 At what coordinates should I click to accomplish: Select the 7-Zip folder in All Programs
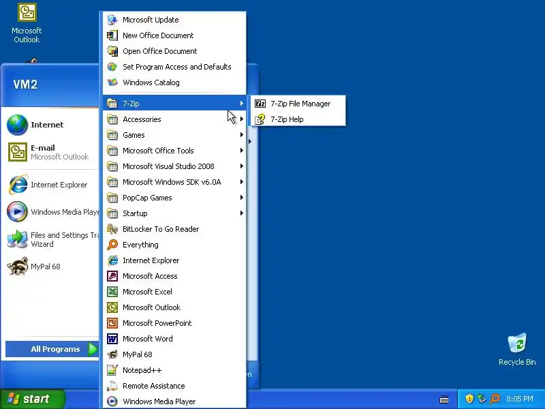click(174, 104)
